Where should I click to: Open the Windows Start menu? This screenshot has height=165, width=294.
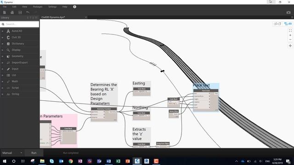coord(5,161)
